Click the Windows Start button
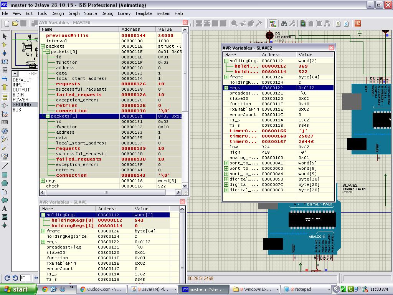Viewport: 393px width, 295px height. [18, 289]
